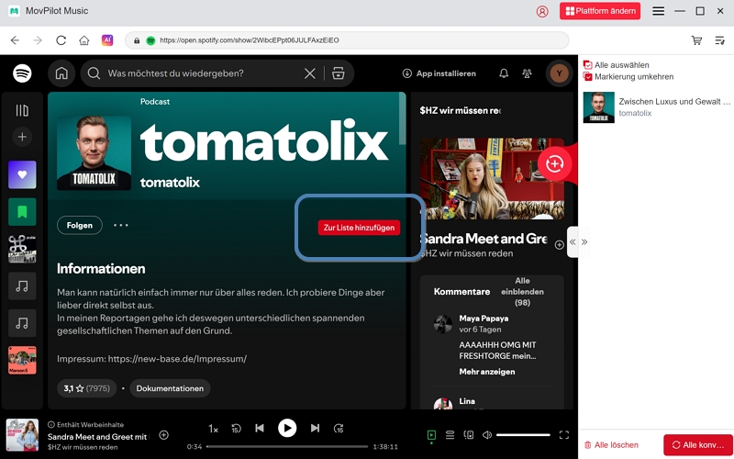Collapse the conversion panel left arrow
The height and width of the screenshot is (459, 734).
[x=573, y=242]
